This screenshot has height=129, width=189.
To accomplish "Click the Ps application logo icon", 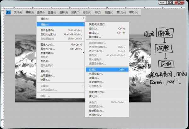I will click(x=9, y=12).
